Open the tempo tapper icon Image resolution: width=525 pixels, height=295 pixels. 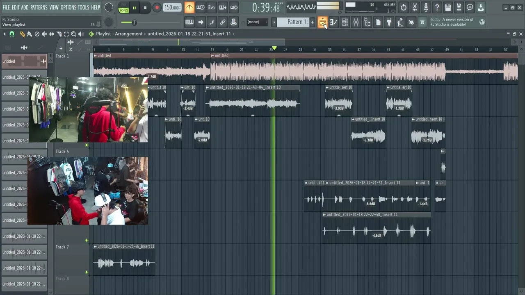point(400,22)
